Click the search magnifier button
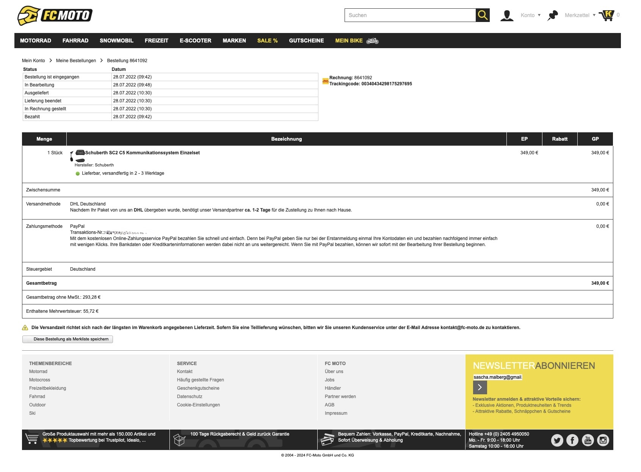This screenshot has width=641, height=472. [483, 15]
